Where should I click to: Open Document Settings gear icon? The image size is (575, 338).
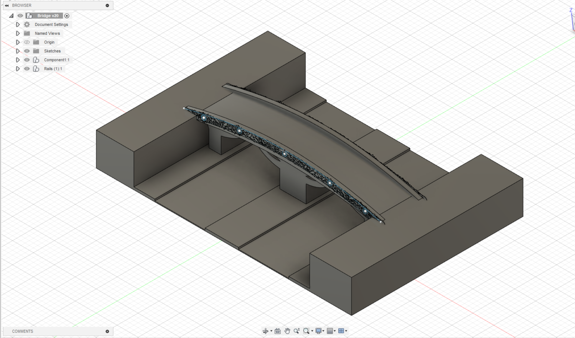27,24
